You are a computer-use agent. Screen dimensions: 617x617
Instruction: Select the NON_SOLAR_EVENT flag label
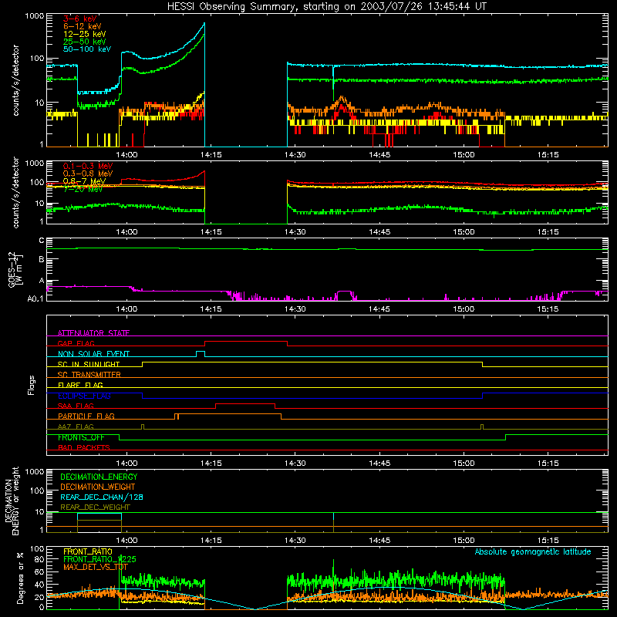93,354
